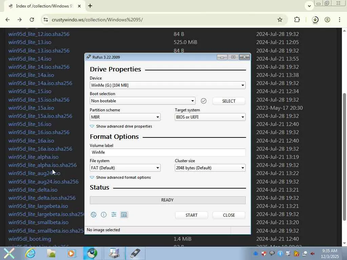Image resolution: width=347 pixels, height=260 pixels.
Task: Open the Start menu on taskbar
Action: coord(9,253)
